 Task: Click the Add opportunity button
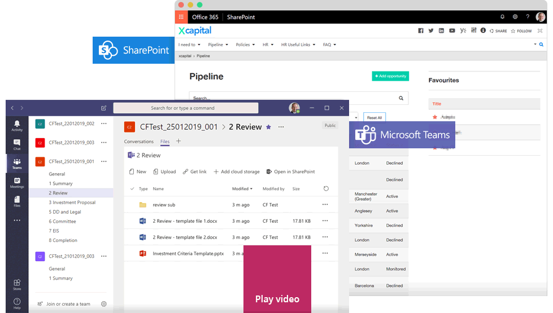click(x=390, y=76)
